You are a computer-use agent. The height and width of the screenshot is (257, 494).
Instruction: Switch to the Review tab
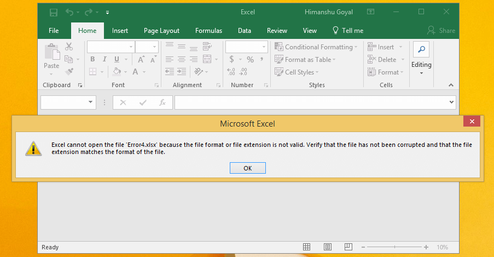pyautogui.click(x=277, y=31)
